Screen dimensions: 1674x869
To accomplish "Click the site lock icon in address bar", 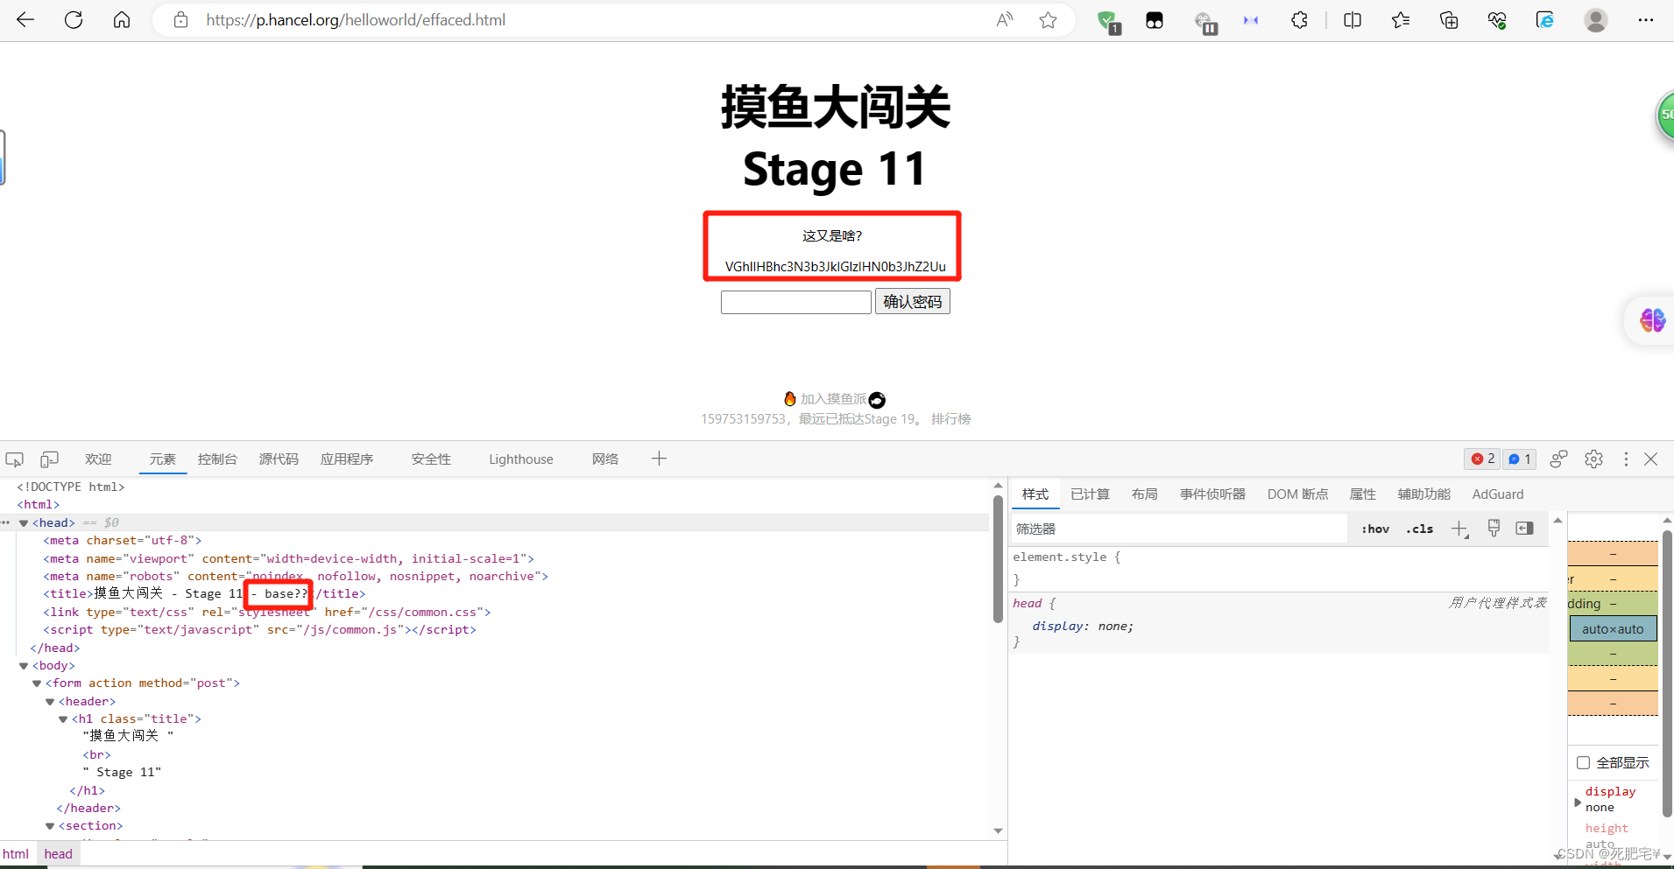I will point(180,19).
